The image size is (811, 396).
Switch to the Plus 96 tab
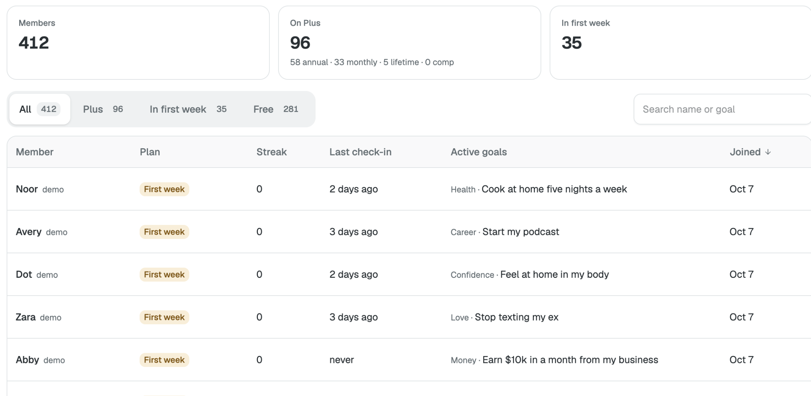coord(103,109)
